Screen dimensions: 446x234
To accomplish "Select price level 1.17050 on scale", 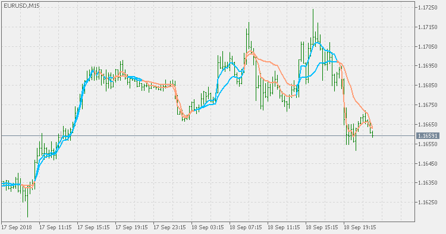I will pos(428,46).
